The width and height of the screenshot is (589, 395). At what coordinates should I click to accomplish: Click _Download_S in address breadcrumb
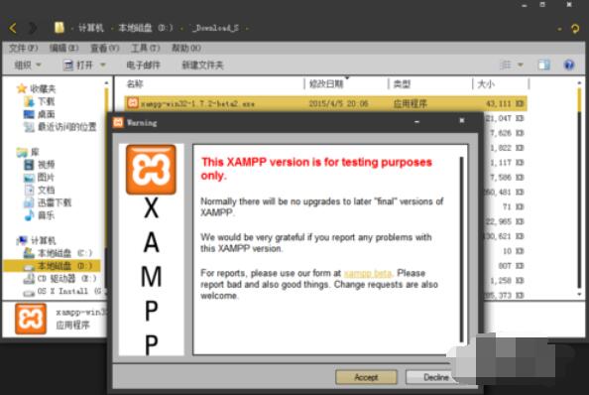(215, 28)
